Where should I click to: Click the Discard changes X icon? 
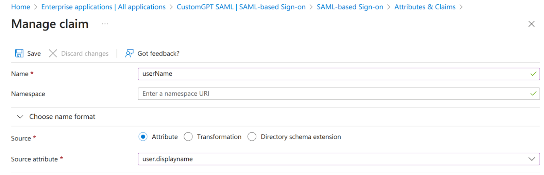[x=53, y=53]
